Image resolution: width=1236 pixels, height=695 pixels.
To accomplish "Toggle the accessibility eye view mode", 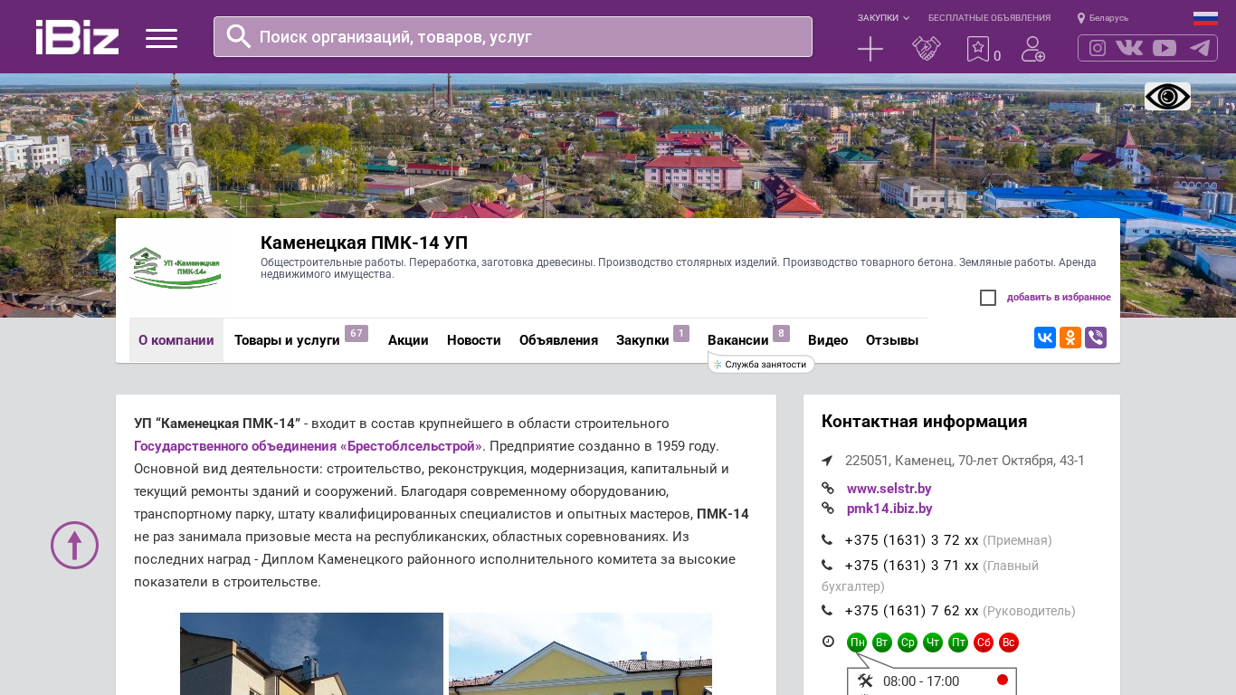I will tap(1167, 97).
